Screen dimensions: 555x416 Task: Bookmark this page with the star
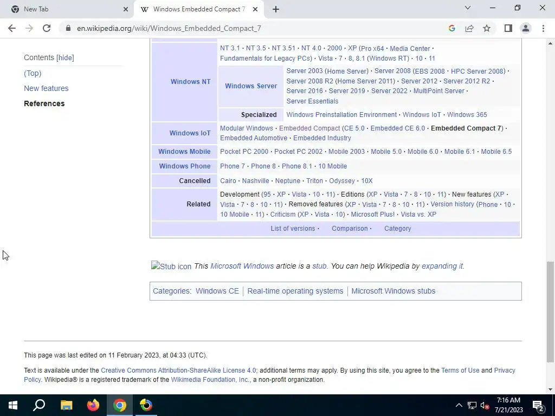point(487,28)
